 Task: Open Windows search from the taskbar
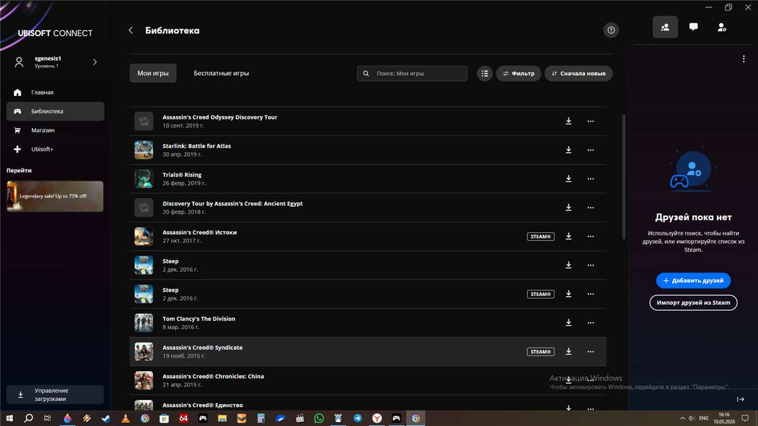pyautogui.click(x=28, y=418)
